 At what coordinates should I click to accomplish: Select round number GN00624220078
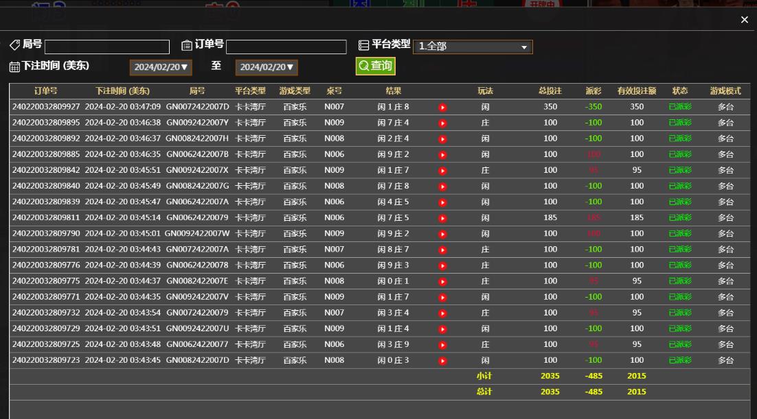[x=197, y=265]
